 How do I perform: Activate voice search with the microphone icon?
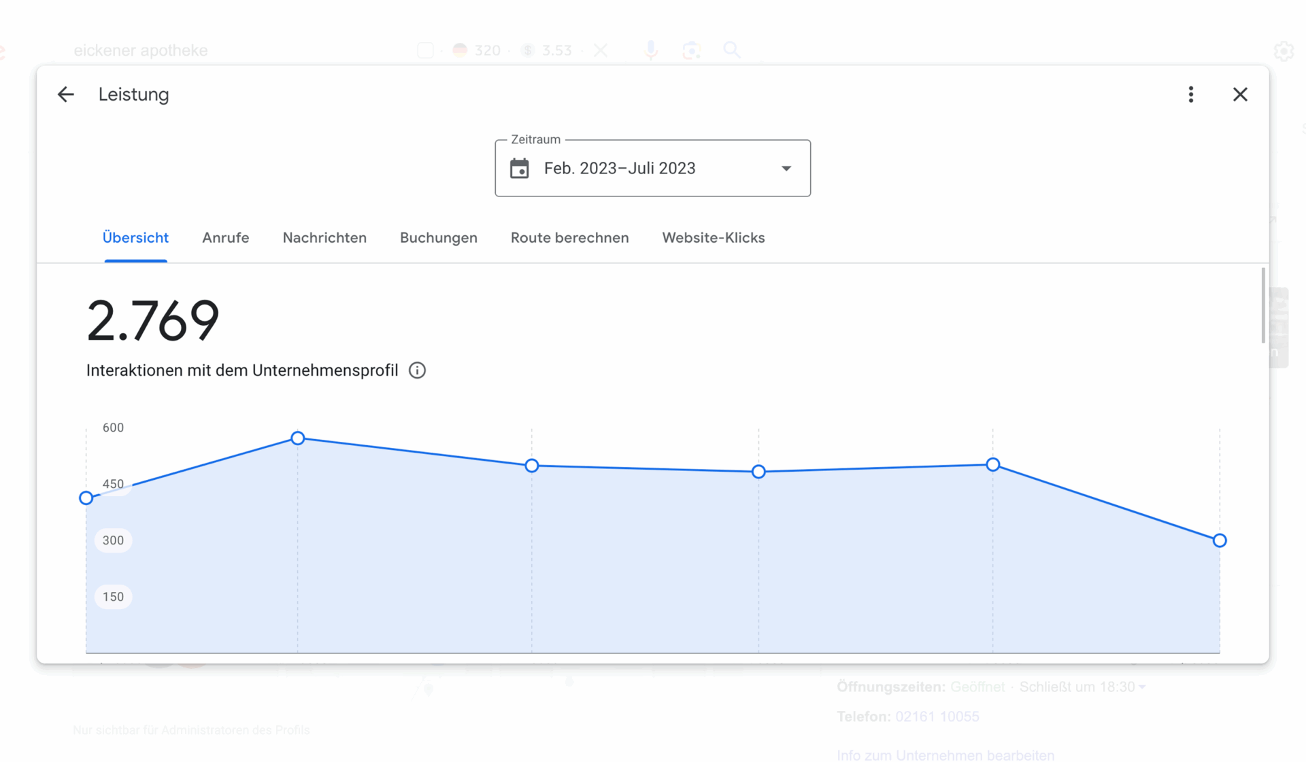pyautogui.click(x=651, y=50)
